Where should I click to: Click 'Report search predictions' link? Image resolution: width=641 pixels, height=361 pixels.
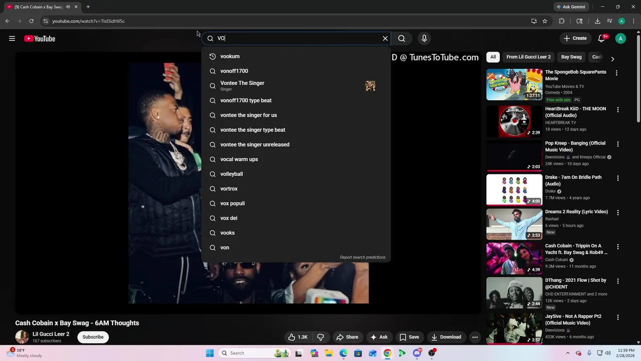coord(363,258)
